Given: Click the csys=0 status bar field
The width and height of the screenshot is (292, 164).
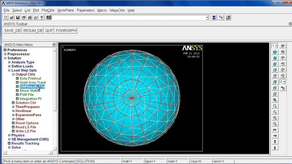Looking at the screenshot, I should coord(200,161).
